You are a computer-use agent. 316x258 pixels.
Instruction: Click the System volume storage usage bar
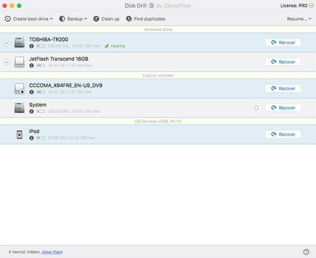pyautogui.click(x=41, y=111)
